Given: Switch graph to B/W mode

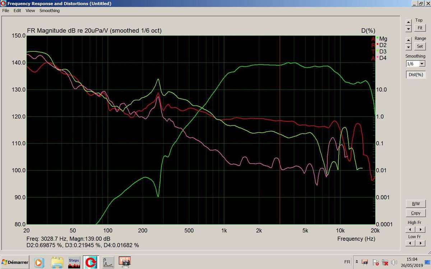Looking at the screenshot, I should pyautogui.click(x=416, y=204).
